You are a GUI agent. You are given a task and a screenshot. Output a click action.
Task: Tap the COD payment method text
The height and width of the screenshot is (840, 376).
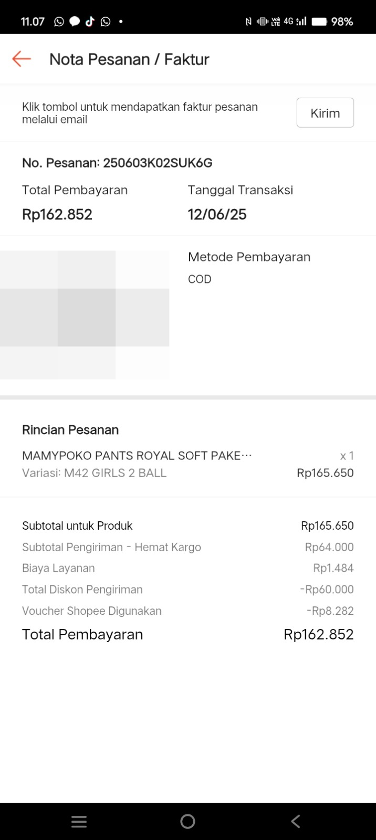tap(200, 279)
